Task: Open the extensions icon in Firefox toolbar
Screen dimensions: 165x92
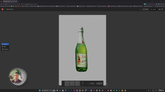Action: pyautogui.click(x=161, y=4)
